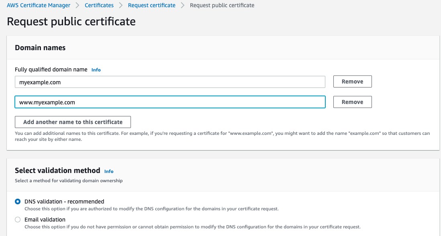The height and width of the screenshot is (236, 441).
Task: Add another name to this certificate
Action: click(73, 122)
